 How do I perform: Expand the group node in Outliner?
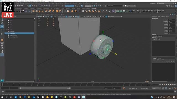point(7,30)
